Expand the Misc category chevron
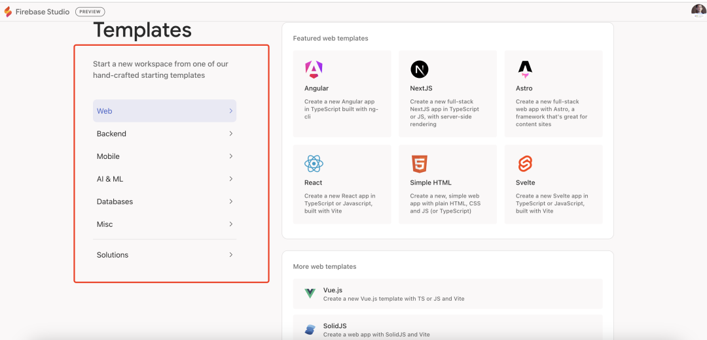707x340 pixels. coord(231,224)
